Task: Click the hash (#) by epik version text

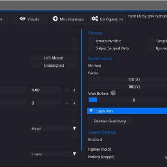Action: (x=148, y=16)
